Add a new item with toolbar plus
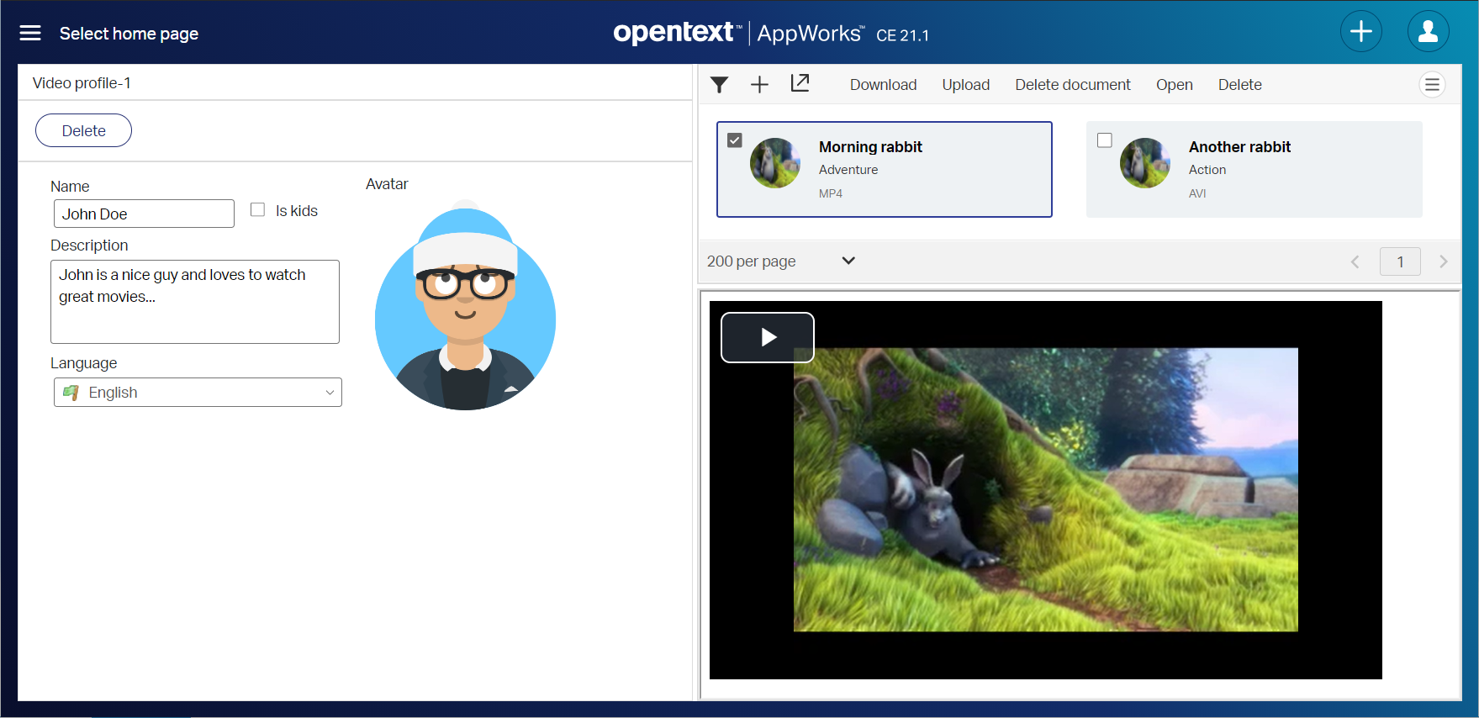 (x=759, y=85)
